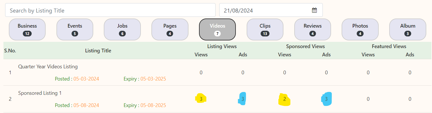432x113 pixels.
Task: Click the Listing Title column header
Action: [98, 51]
